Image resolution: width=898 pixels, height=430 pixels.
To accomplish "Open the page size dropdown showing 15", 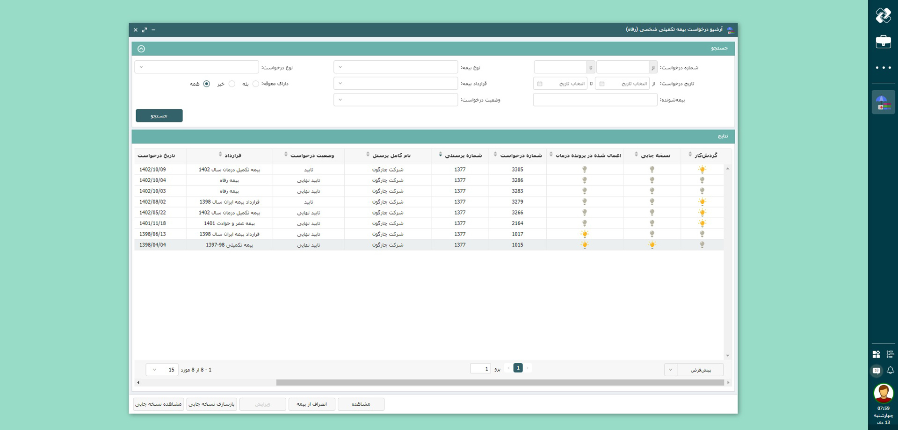I will pos(162,370).
